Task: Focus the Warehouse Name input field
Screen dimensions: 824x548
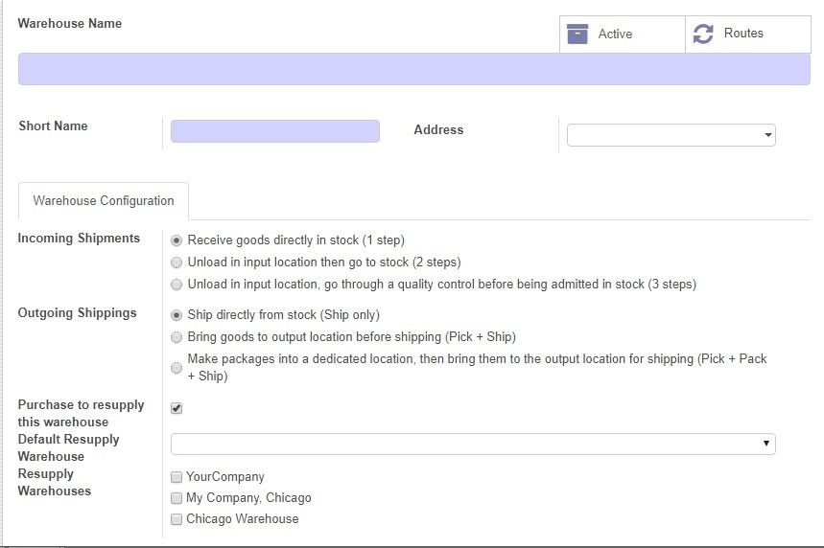Action: [x=414, y=69]
